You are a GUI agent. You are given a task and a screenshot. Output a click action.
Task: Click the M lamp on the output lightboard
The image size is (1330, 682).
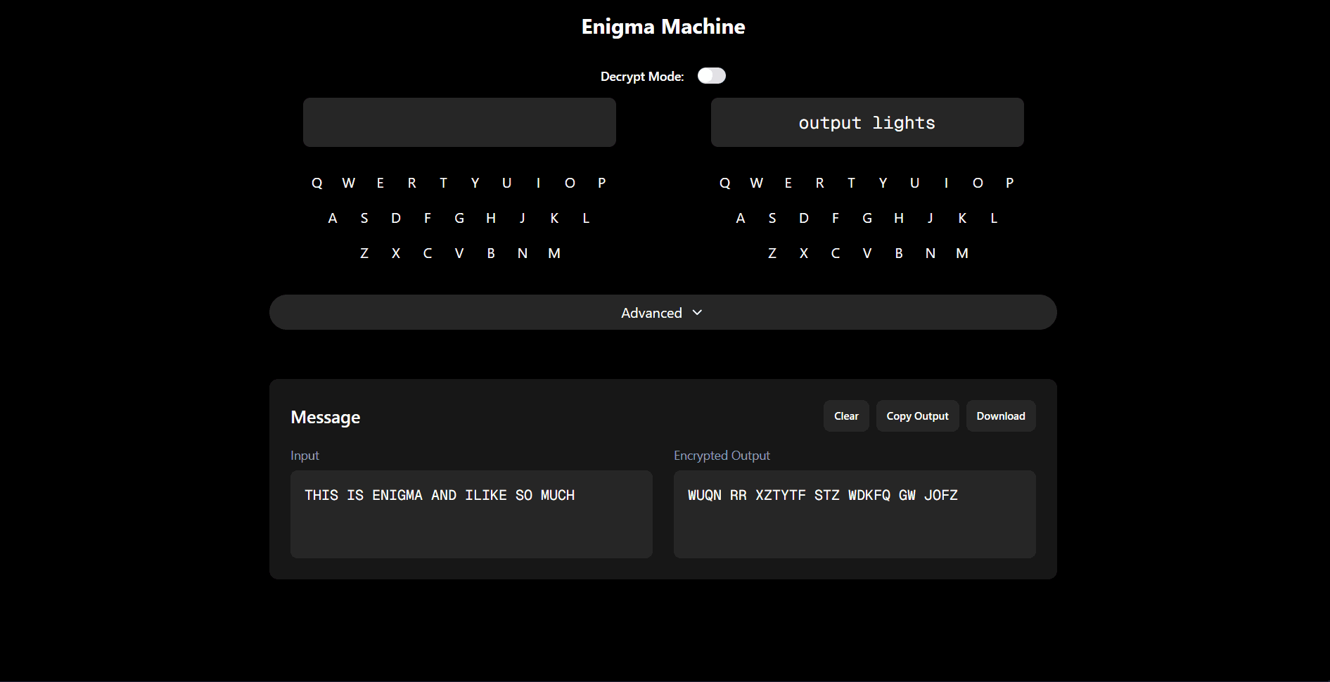962,253
